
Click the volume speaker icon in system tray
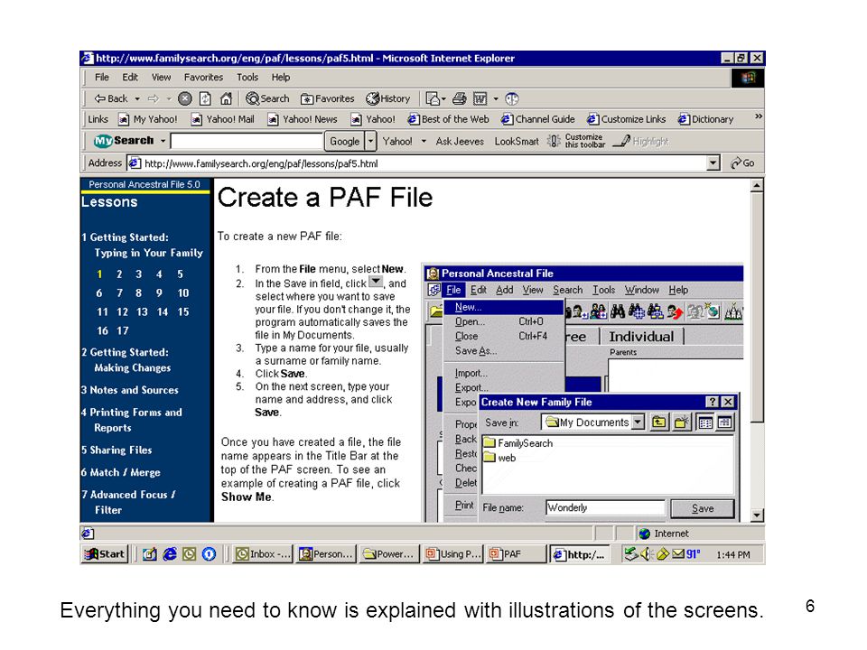pos(645,553)
